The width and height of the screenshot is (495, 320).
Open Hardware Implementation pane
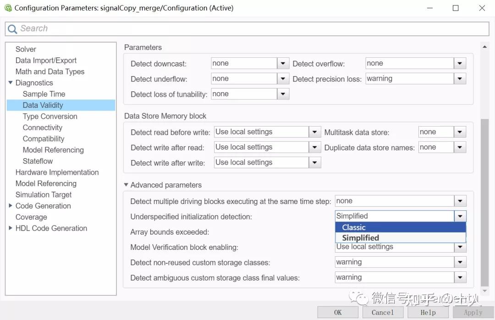[x=57, y=172]
